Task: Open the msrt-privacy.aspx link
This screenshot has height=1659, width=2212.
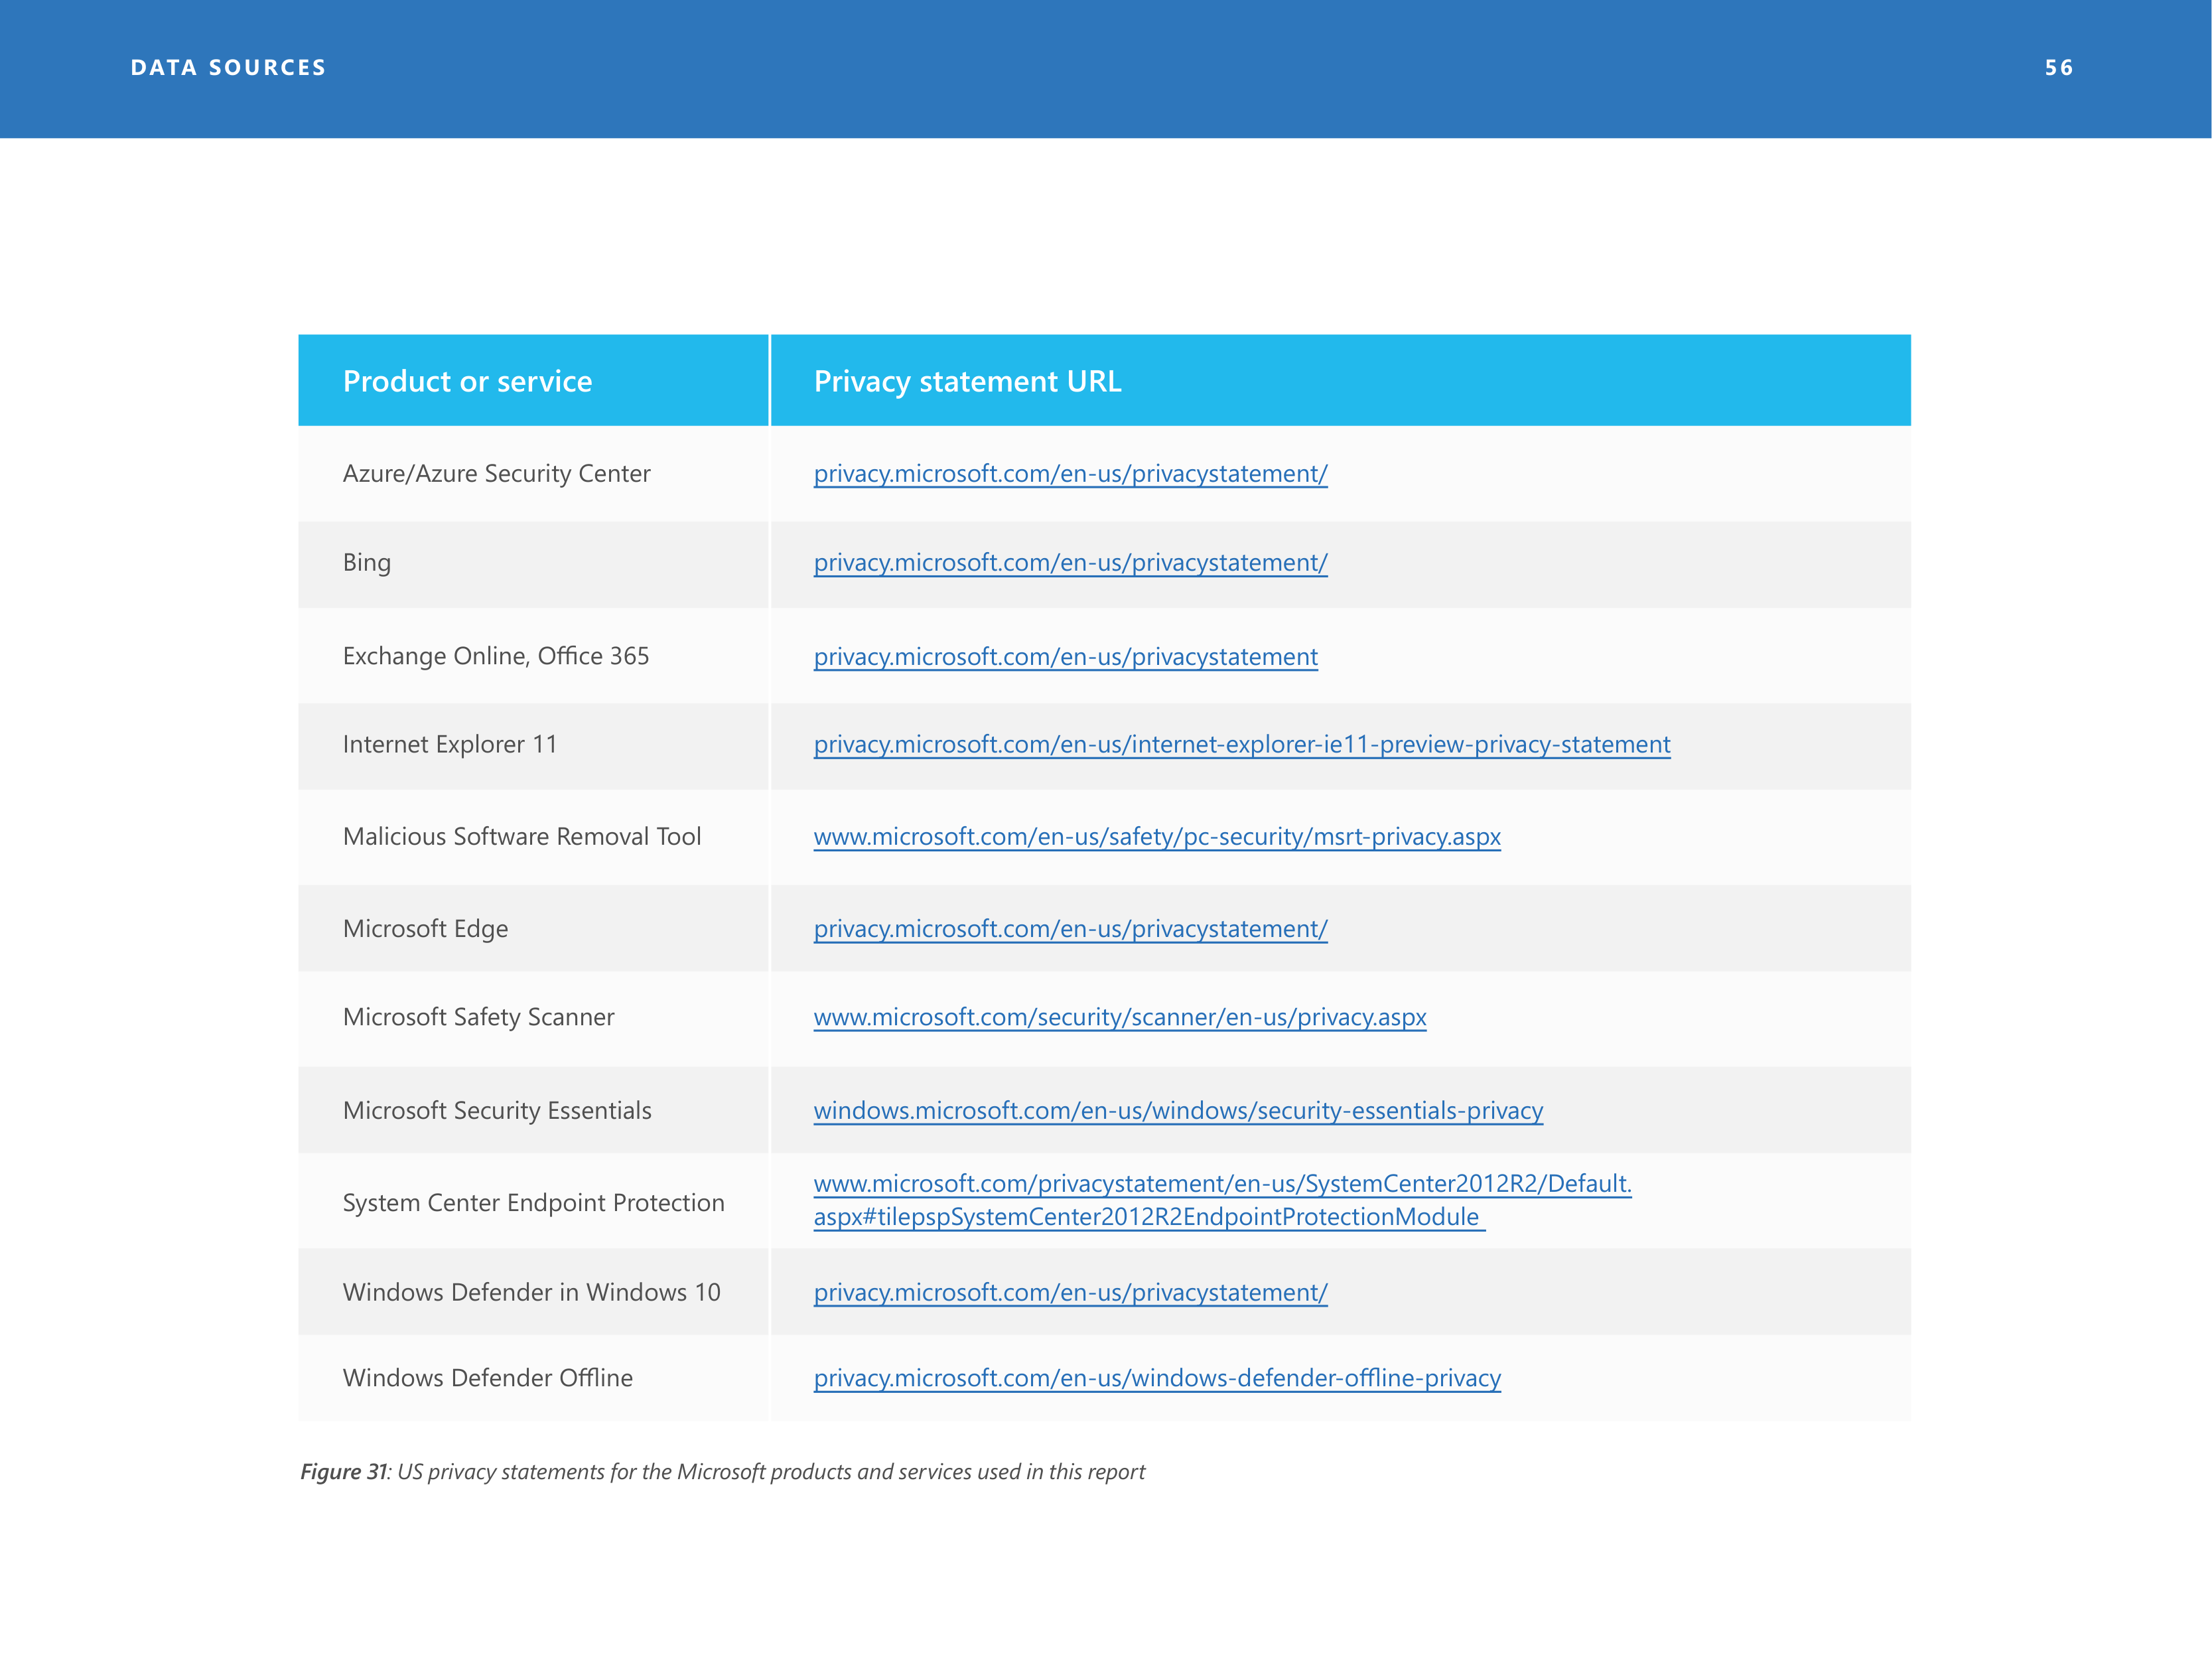Action: (x=1157, y=837)
